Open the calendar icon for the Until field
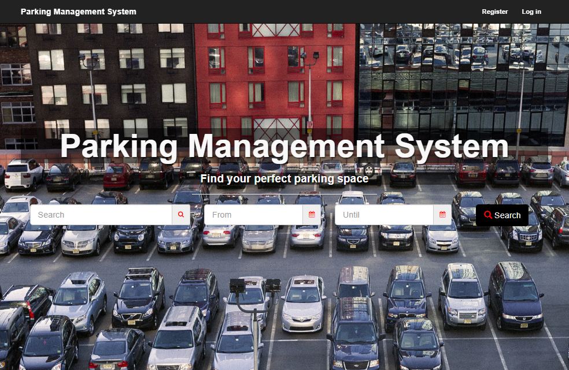 pyautogui.click(x=442, y=215)
